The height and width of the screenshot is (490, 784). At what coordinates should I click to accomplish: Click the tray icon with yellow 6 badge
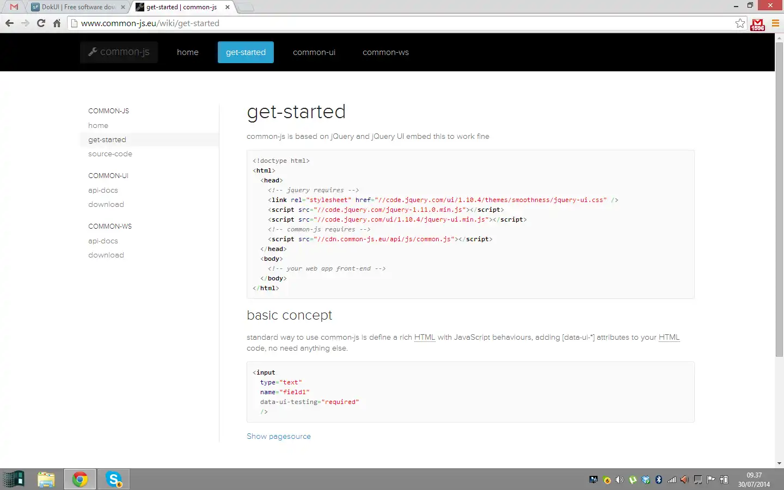coord(607,480)
